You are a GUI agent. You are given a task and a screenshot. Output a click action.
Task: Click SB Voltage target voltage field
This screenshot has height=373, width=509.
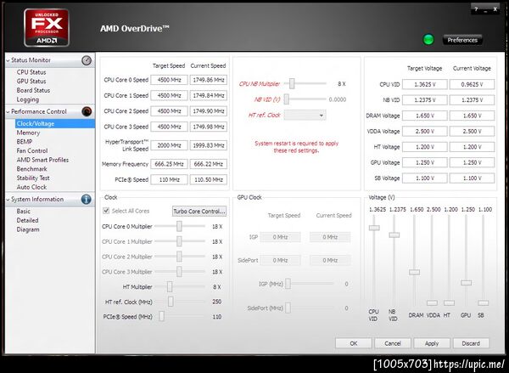[x=425, y=178]
